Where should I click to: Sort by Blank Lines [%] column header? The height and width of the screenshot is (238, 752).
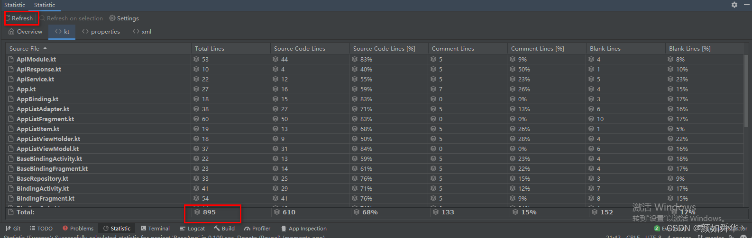point(705,48)
